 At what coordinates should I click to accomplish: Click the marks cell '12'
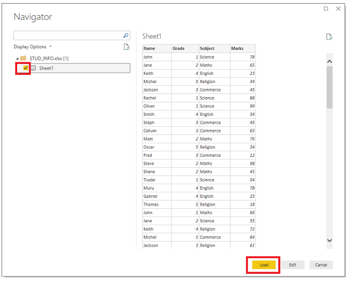point(243,155)
